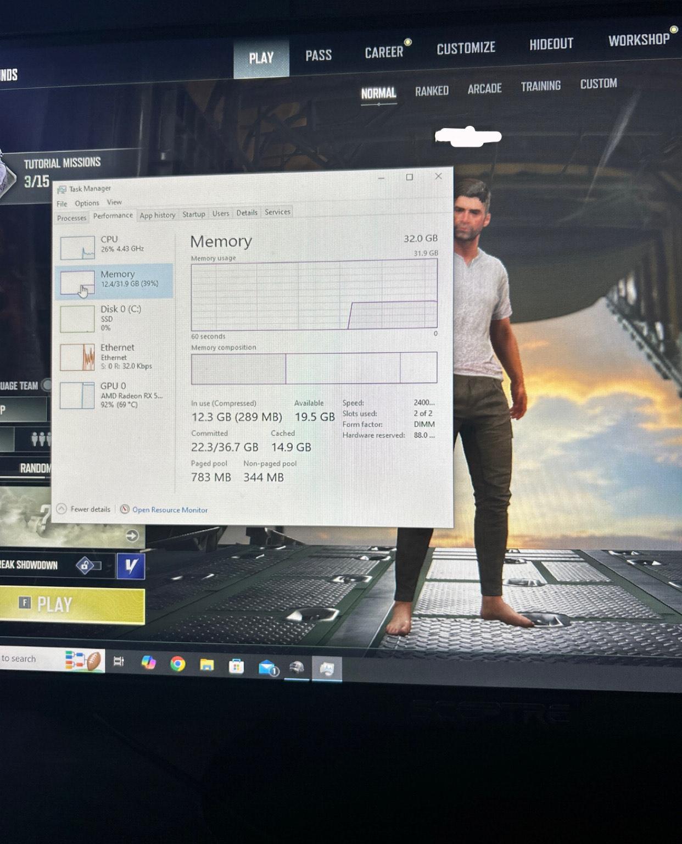This screenshot has height=844, width=682.
Task: Open Google Chrome from taskbar
Action: click(177, 664)
